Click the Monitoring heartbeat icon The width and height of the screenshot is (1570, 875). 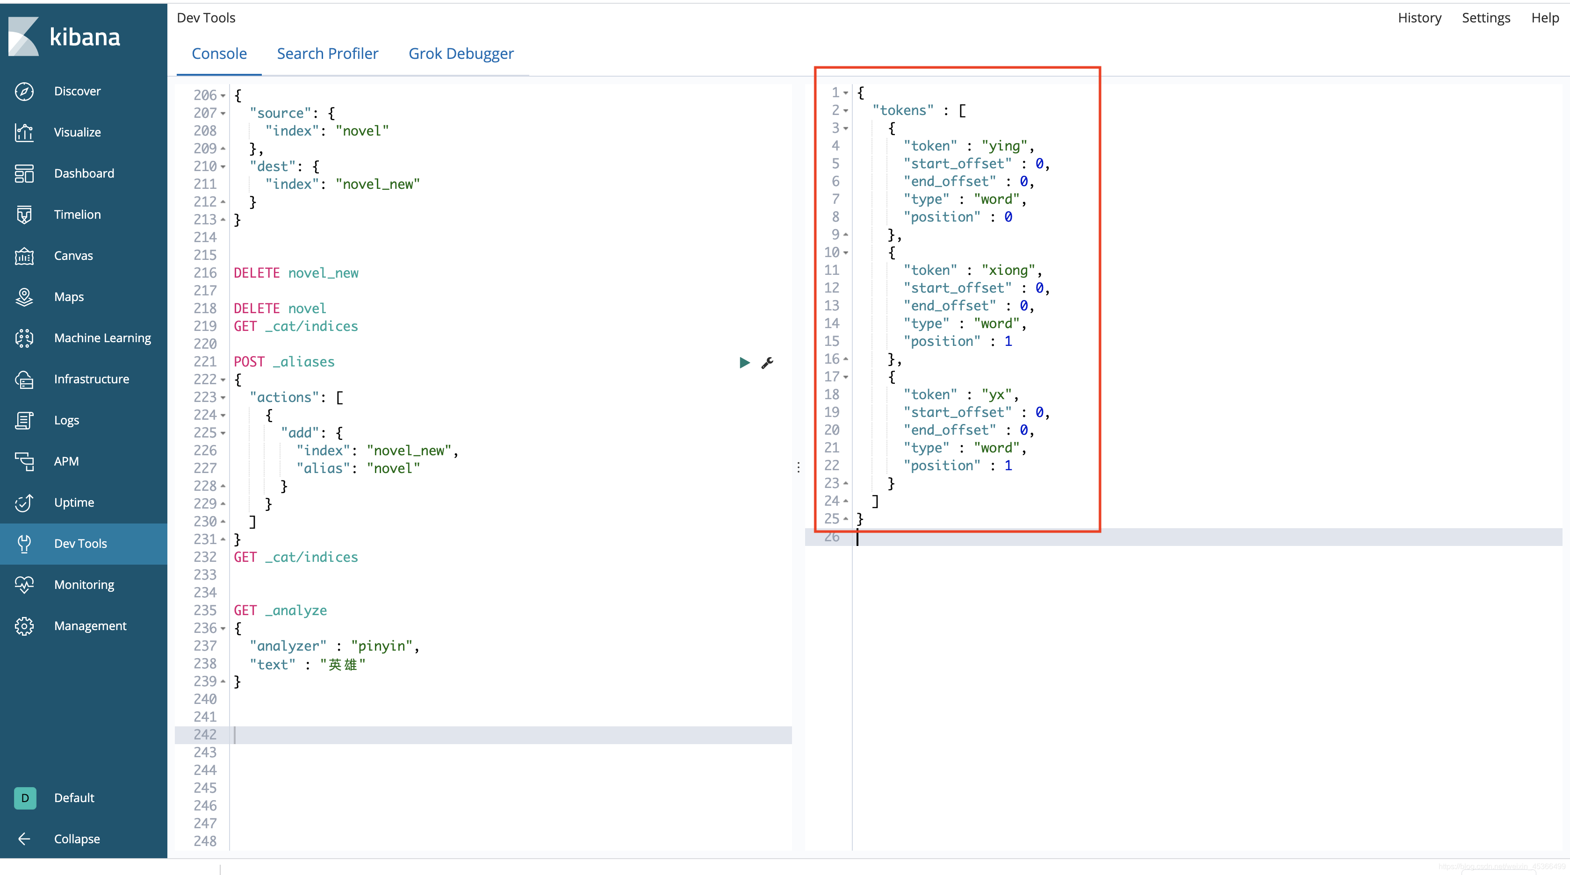[24, 585]
